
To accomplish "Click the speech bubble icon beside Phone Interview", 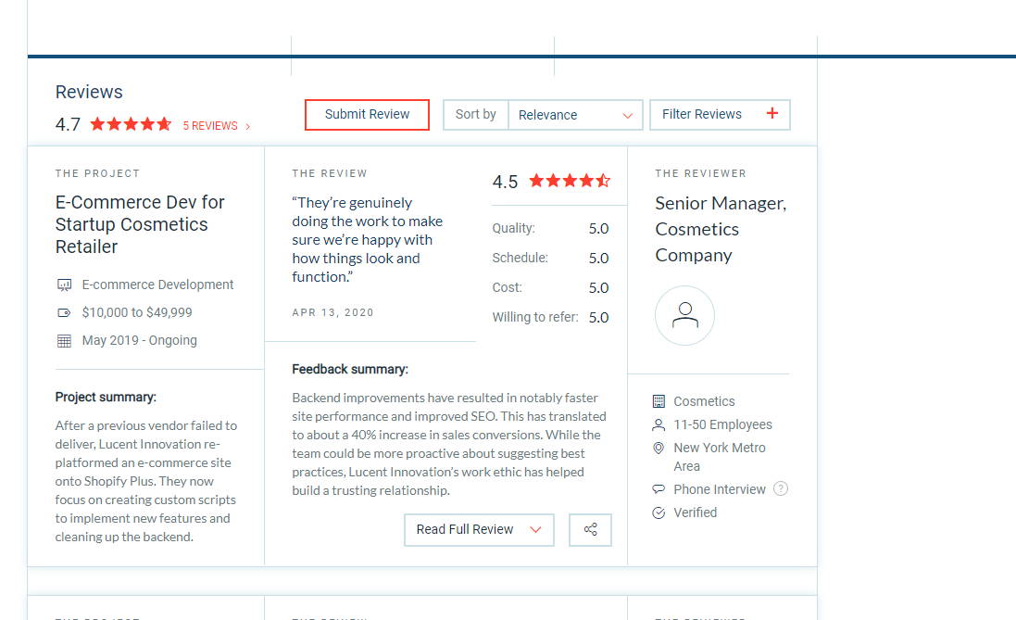I will (x=659, y=489).
